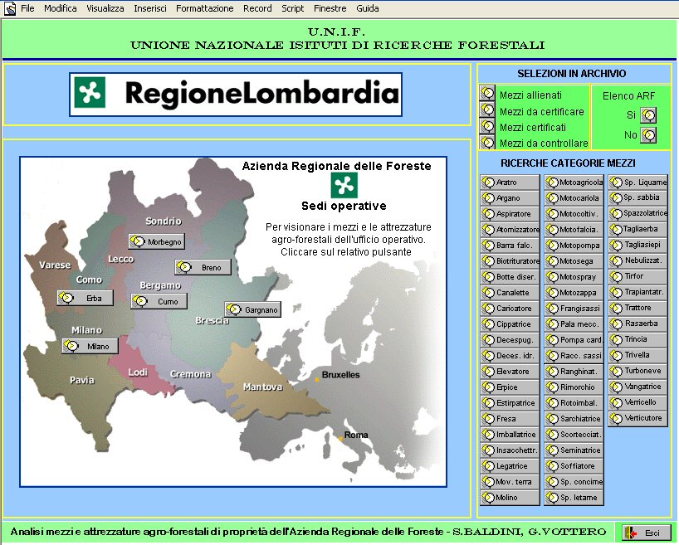Search the Soffiatore category
Screen dimensions: 679x545
click(574, 466)
